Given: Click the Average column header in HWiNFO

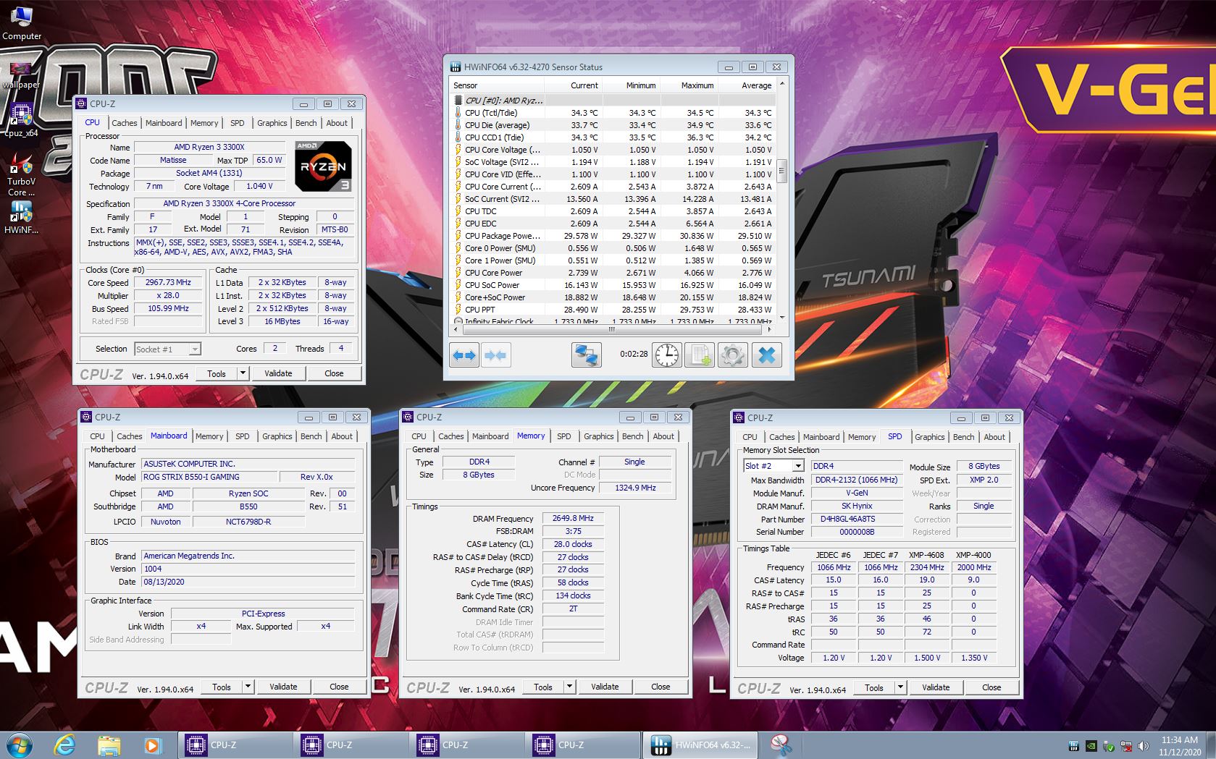Looking at the screenshot, I should 746,85.
